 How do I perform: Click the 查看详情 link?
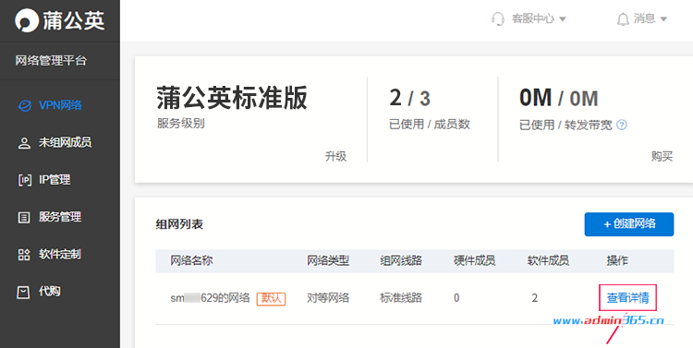[x=627, y=298]
